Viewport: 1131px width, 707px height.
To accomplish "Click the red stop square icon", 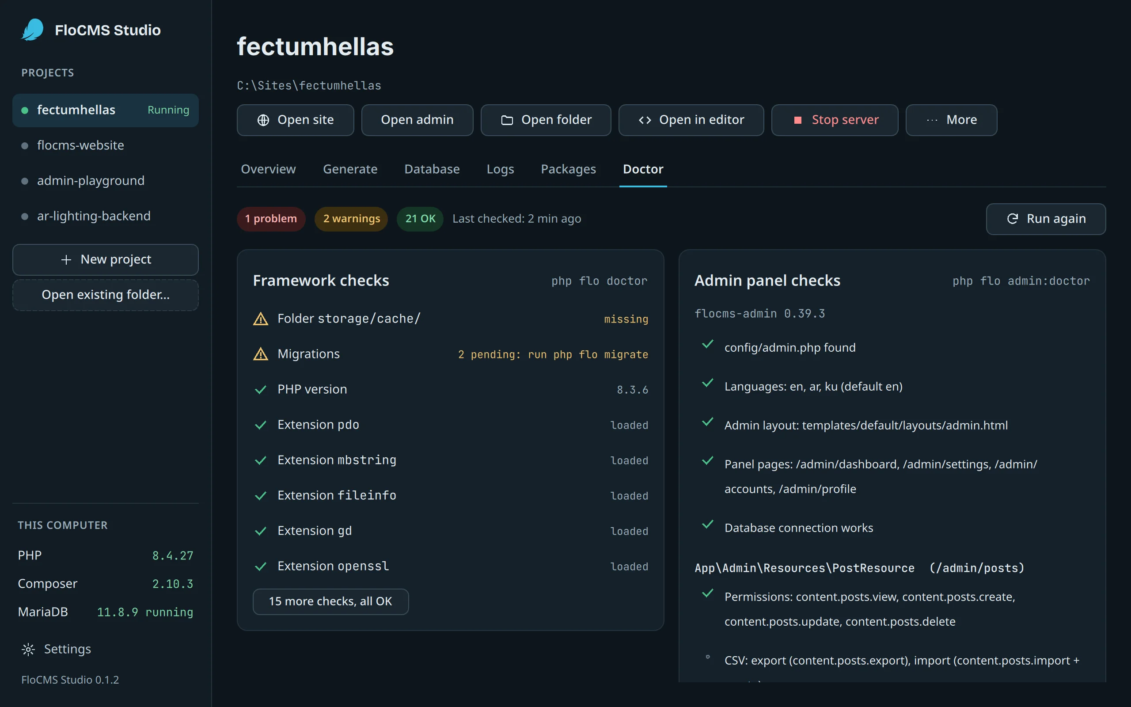I will tap(798, 120).
